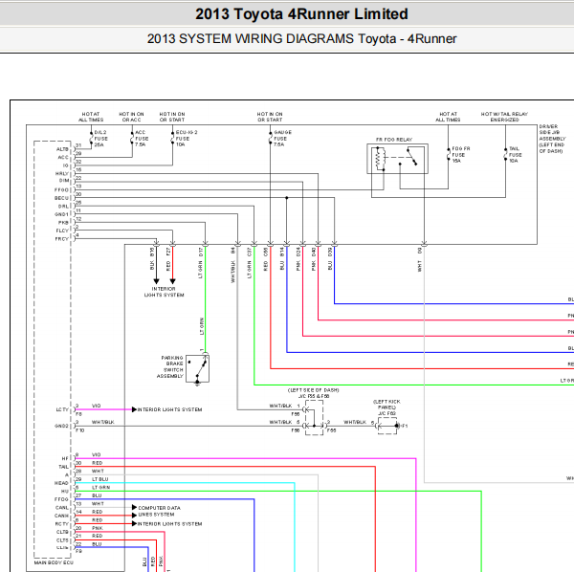Select the CLTB pin label
This screenshot has width=574, height=572.
click(62, 532)
